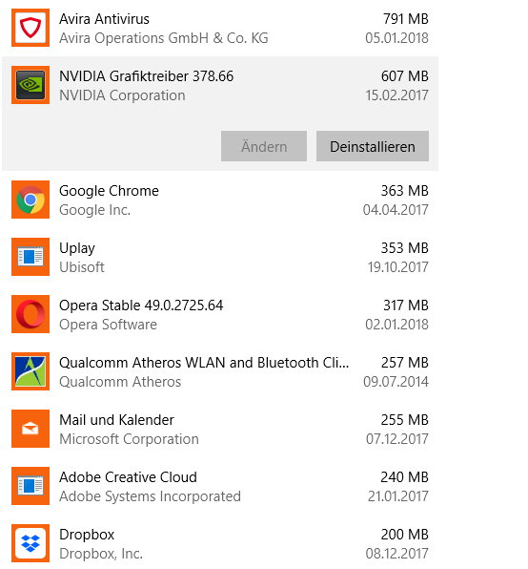
Task: Click the 255 MB size value
Action: (405, 420)
